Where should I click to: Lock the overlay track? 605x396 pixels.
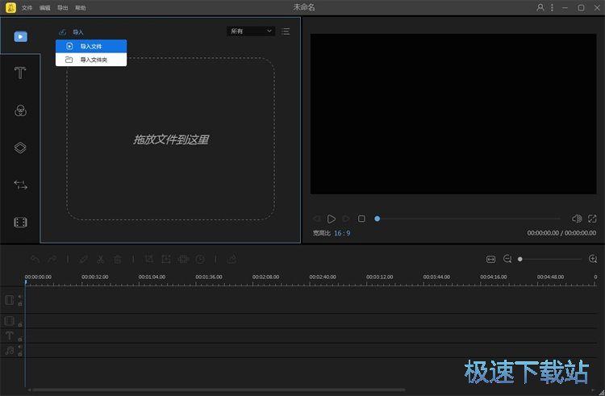(x=20, y=325)
